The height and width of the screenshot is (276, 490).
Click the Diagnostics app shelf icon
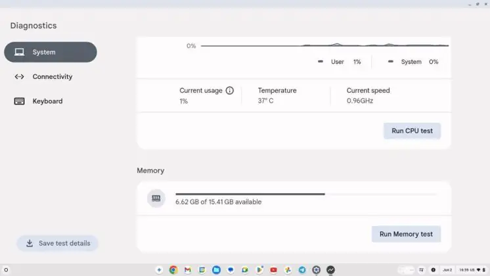[x=330, y=269]
